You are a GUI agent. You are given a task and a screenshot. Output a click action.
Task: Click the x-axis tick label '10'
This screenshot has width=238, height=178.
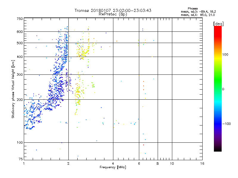[172, 163]
